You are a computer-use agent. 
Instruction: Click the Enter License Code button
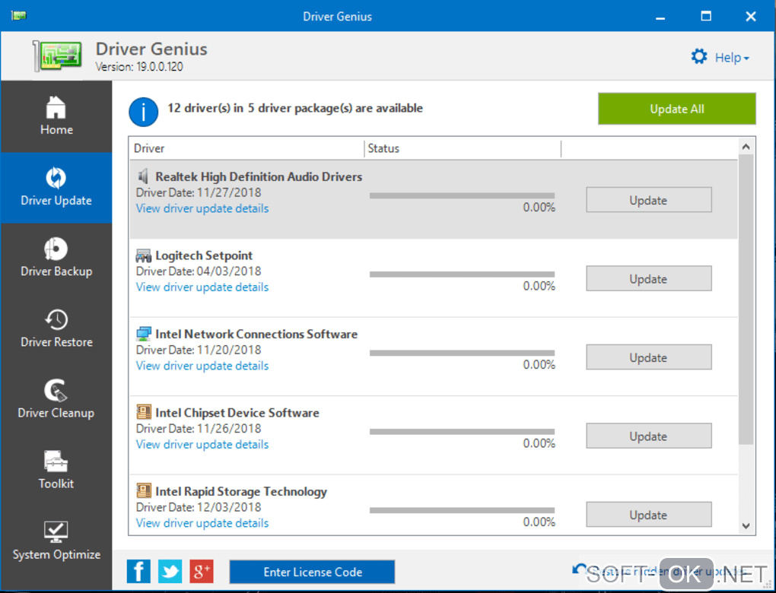point(312,572)
